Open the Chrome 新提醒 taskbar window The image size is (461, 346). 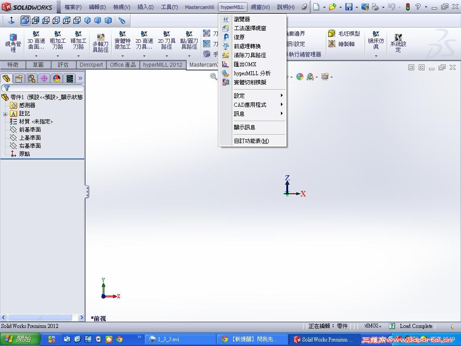tap(252, 339)
